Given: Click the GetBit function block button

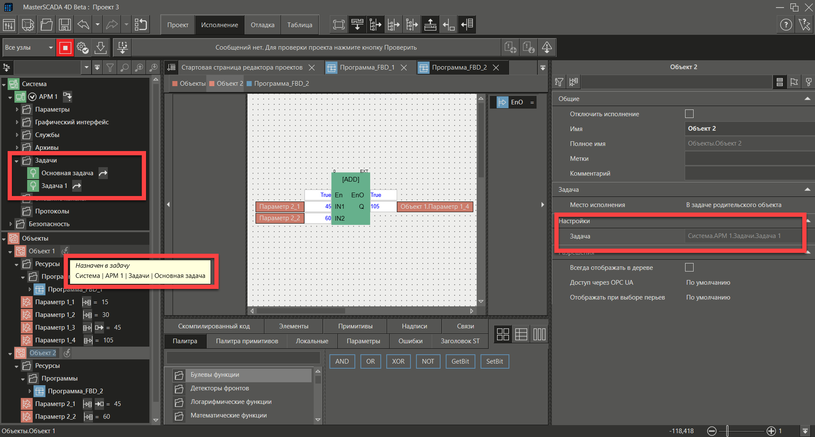Looking at the screenshot, I should pos(460,361).
